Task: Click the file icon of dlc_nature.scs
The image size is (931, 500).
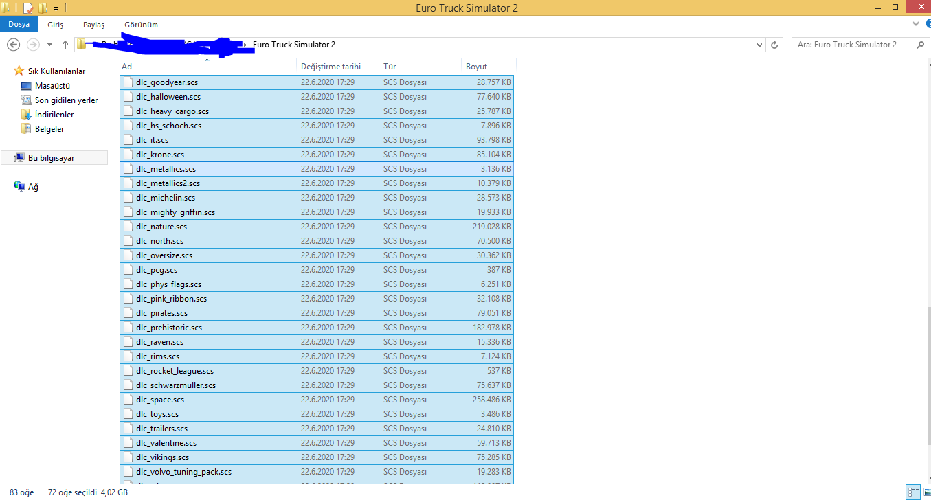Action: coord(128,227)
